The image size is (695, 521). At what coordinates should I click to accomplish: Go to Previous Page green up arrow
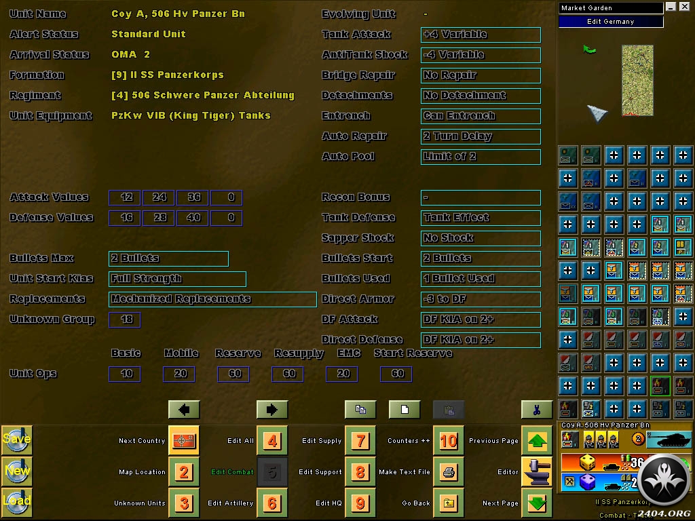click(536, 441)
